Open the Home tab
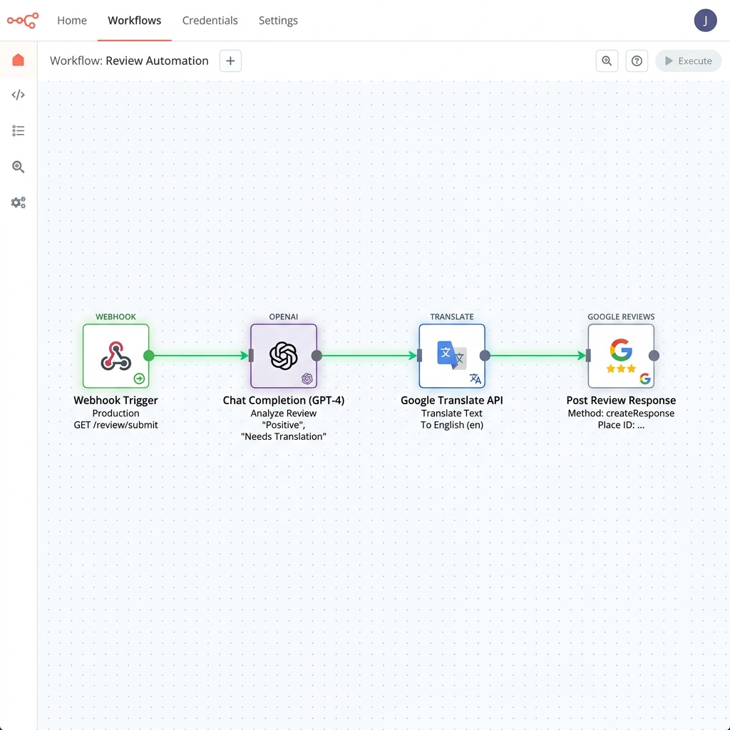The width and height of the screenshot is (730, 730). tap(72, 21)
